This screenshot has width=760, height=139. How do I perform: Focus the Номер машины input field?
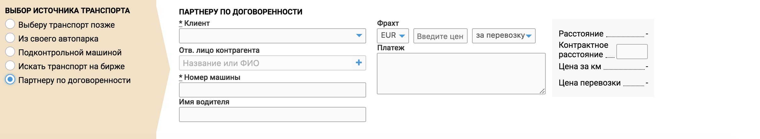tap(272, 90)
